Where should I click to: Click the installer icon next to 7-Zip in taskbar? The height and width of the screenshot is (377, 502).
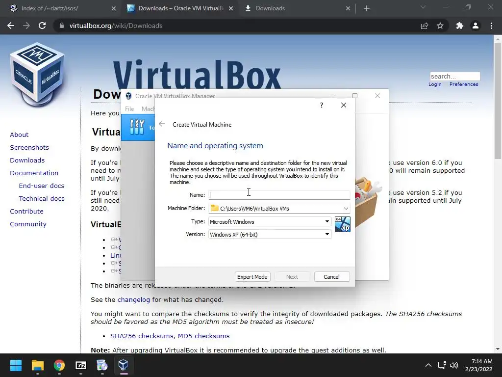click(102, 365)
